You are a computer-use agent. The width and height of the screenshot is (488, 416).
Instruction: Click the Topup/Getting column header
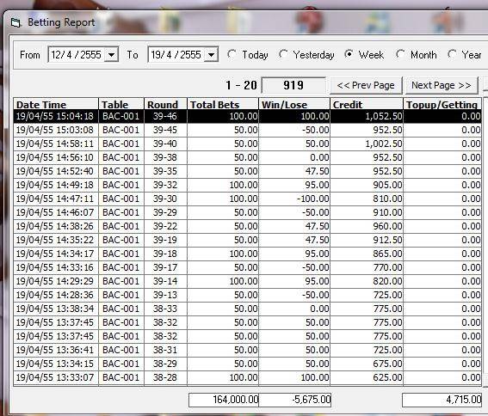[442, 104]
